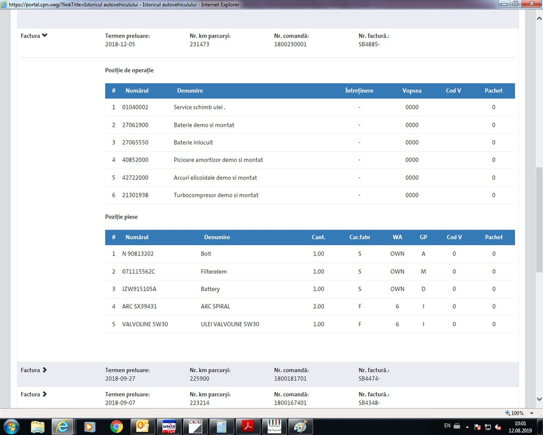
Task: Switch to Adobe Reader in taskbar
Action: 248,426
